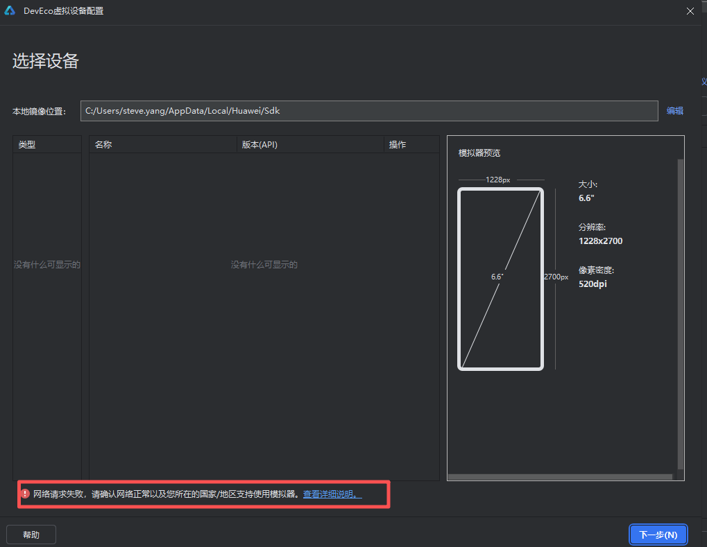This screenshot has height=547, width=707.
Task: Click the empty 类型 list placeholder text
Action: pos(47,265)
